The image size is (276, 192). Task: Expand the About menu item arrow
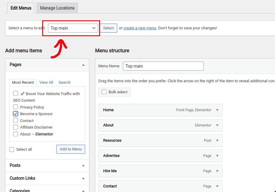tap(217, 125)
